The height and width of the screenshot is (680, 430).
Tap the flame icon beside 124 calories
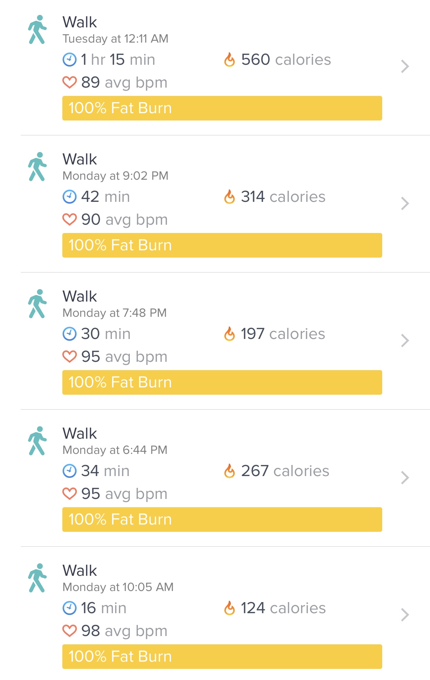tap(229, 608)
